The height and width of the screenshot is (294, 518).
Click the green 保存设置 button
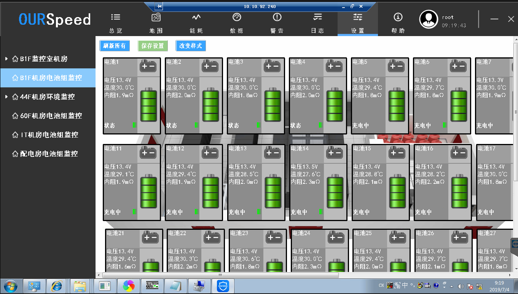153,46
